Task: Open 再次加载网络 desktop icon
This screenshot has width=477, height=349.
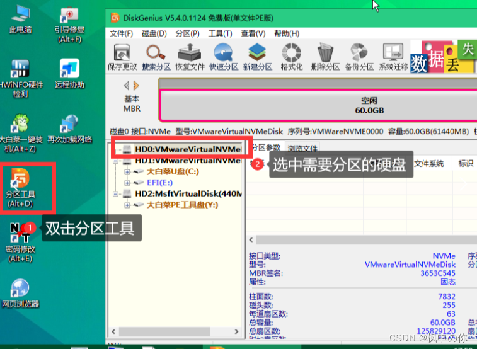Action: point(70,129)
